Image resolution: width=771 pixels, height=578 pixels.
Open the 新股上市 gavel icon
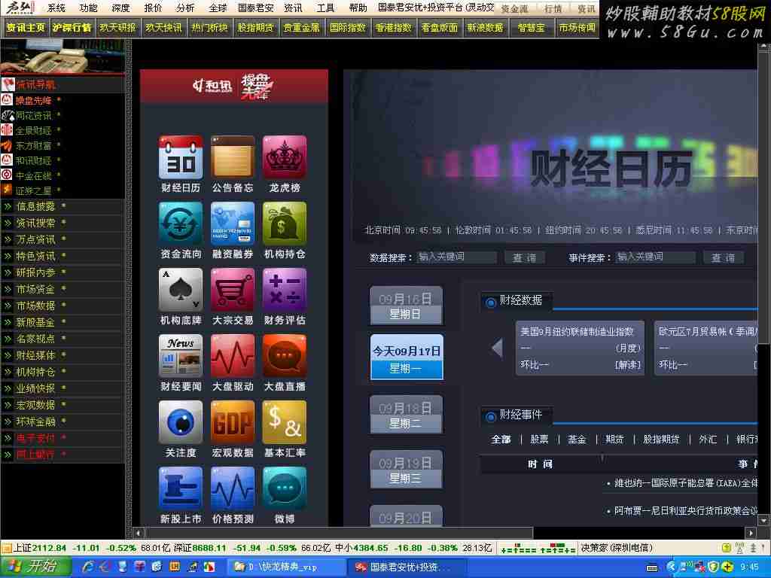181,488
